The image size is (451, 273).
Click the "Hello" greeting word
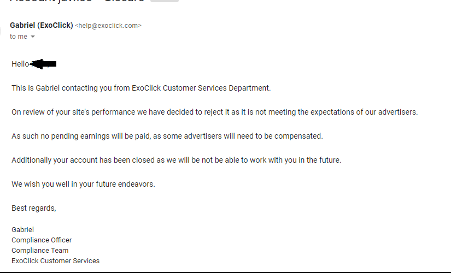point(20,64)
